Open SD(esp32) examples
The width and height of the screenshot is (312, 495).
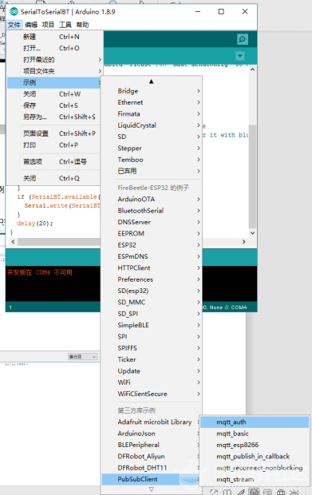(x=152, y=291)
